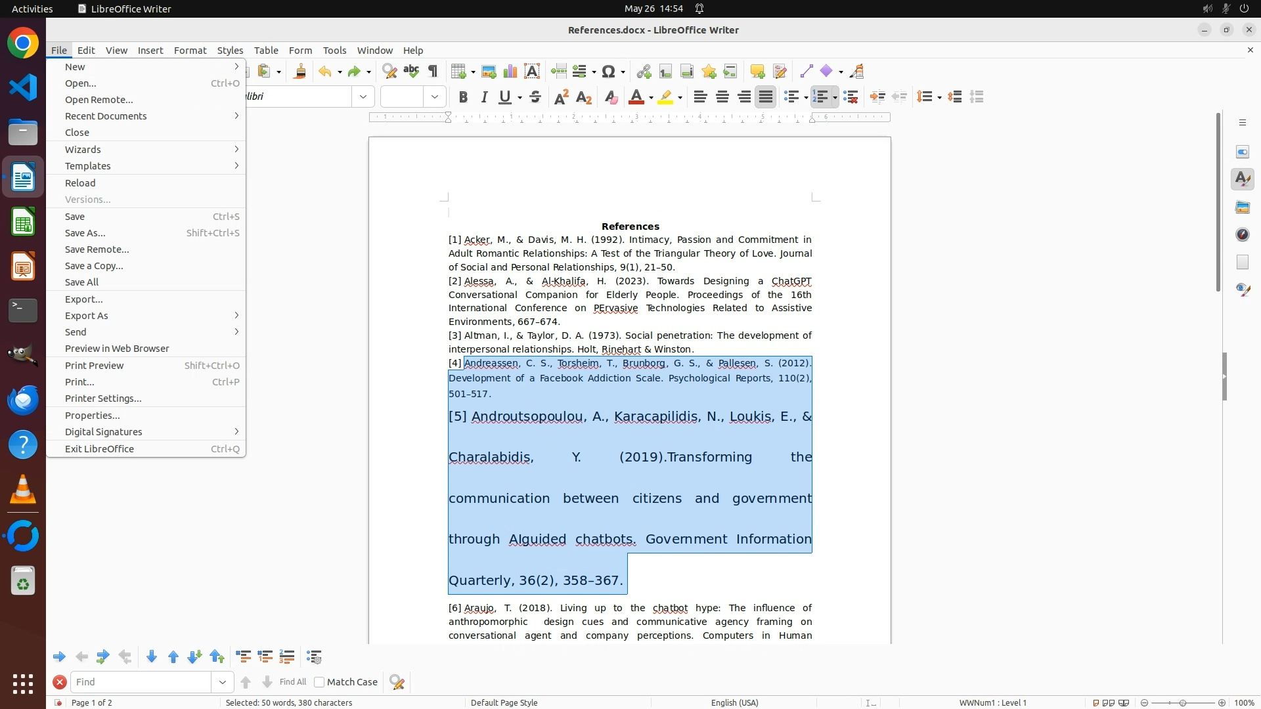Open the Format menu
This screenshot has width=1261, height=709.
[190, 51]
